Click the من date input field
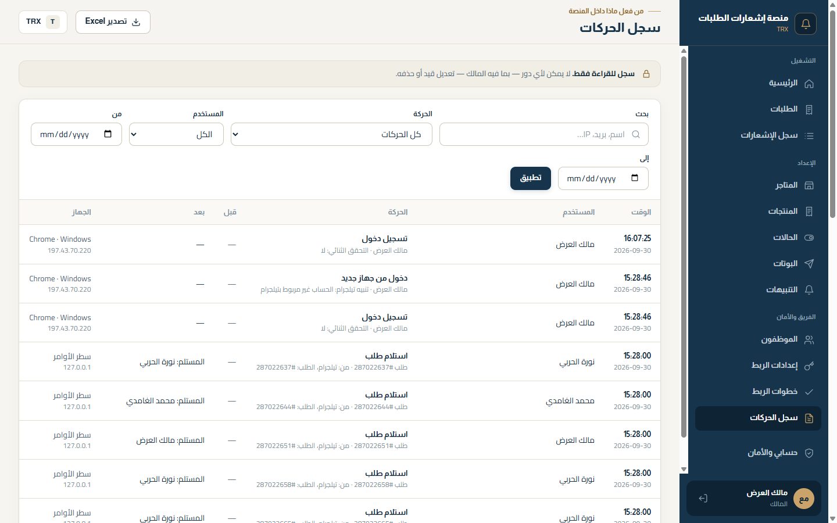The image size is (837, 523). pyautogui.click(x=76, y=134)
